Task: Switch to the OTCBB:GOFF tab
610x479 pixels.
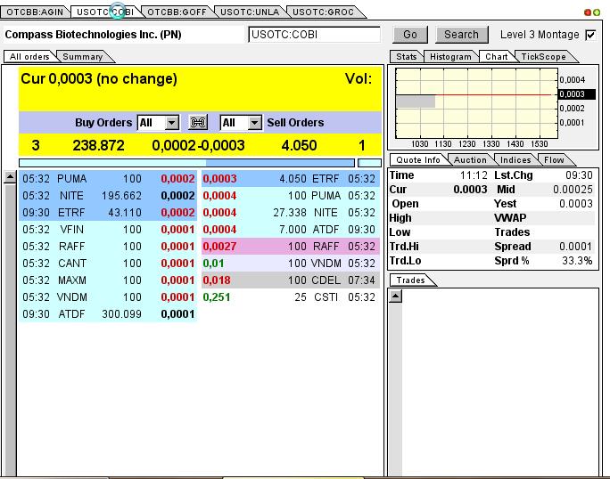Action: (177, 12)
